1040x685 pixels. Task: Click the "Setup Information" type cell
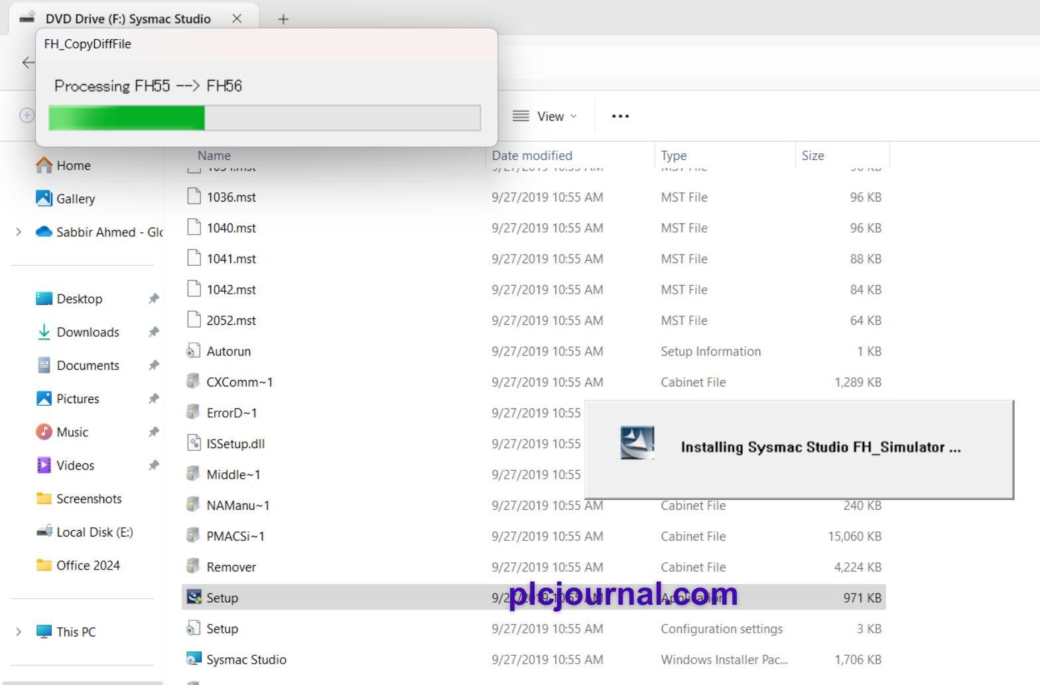click(x=710, y=351)
